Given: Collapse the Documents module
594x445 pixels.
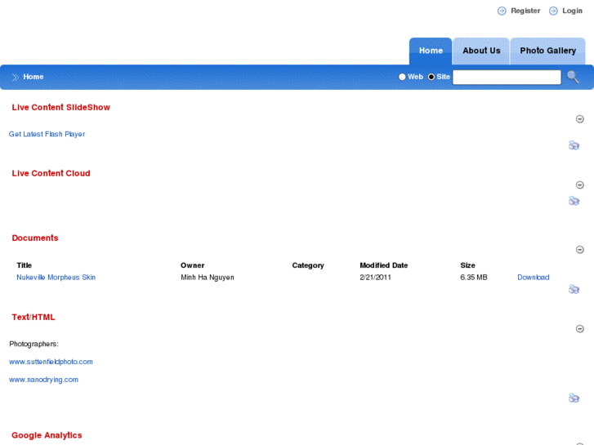Looking at the screenshot, I should 579,250.
